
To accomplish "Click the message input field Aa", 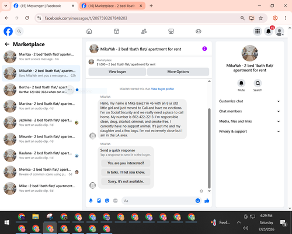I will tap(158, 201).
